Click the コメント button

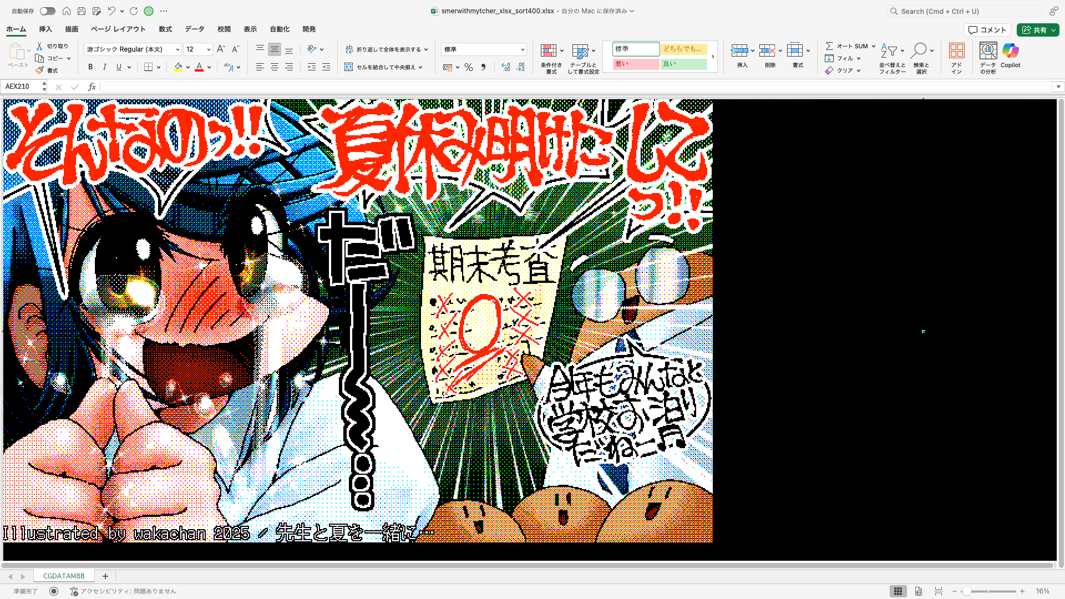[987, 30]
